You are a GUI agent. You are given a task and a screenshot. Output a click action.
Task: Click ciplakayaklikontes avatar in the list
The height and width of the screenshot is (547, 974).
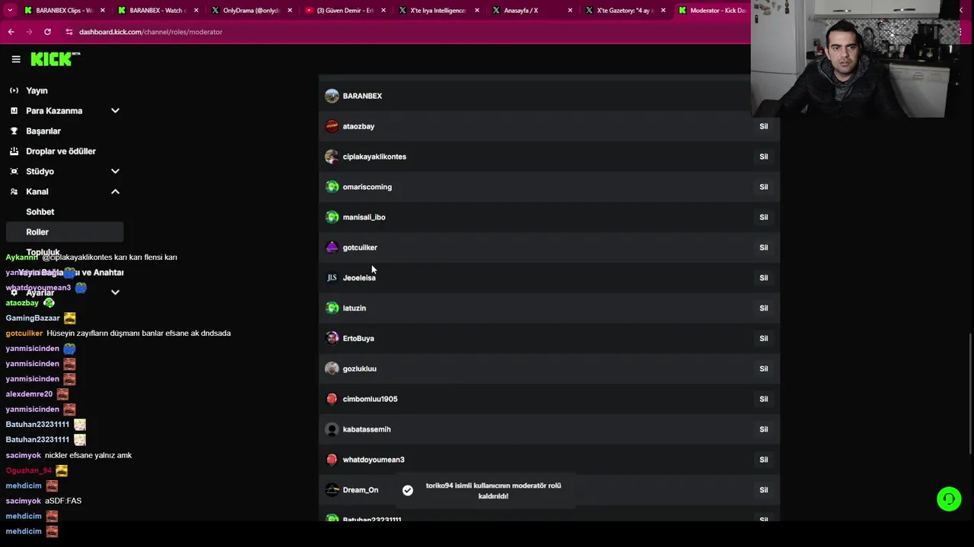click(x=332, y=157)
